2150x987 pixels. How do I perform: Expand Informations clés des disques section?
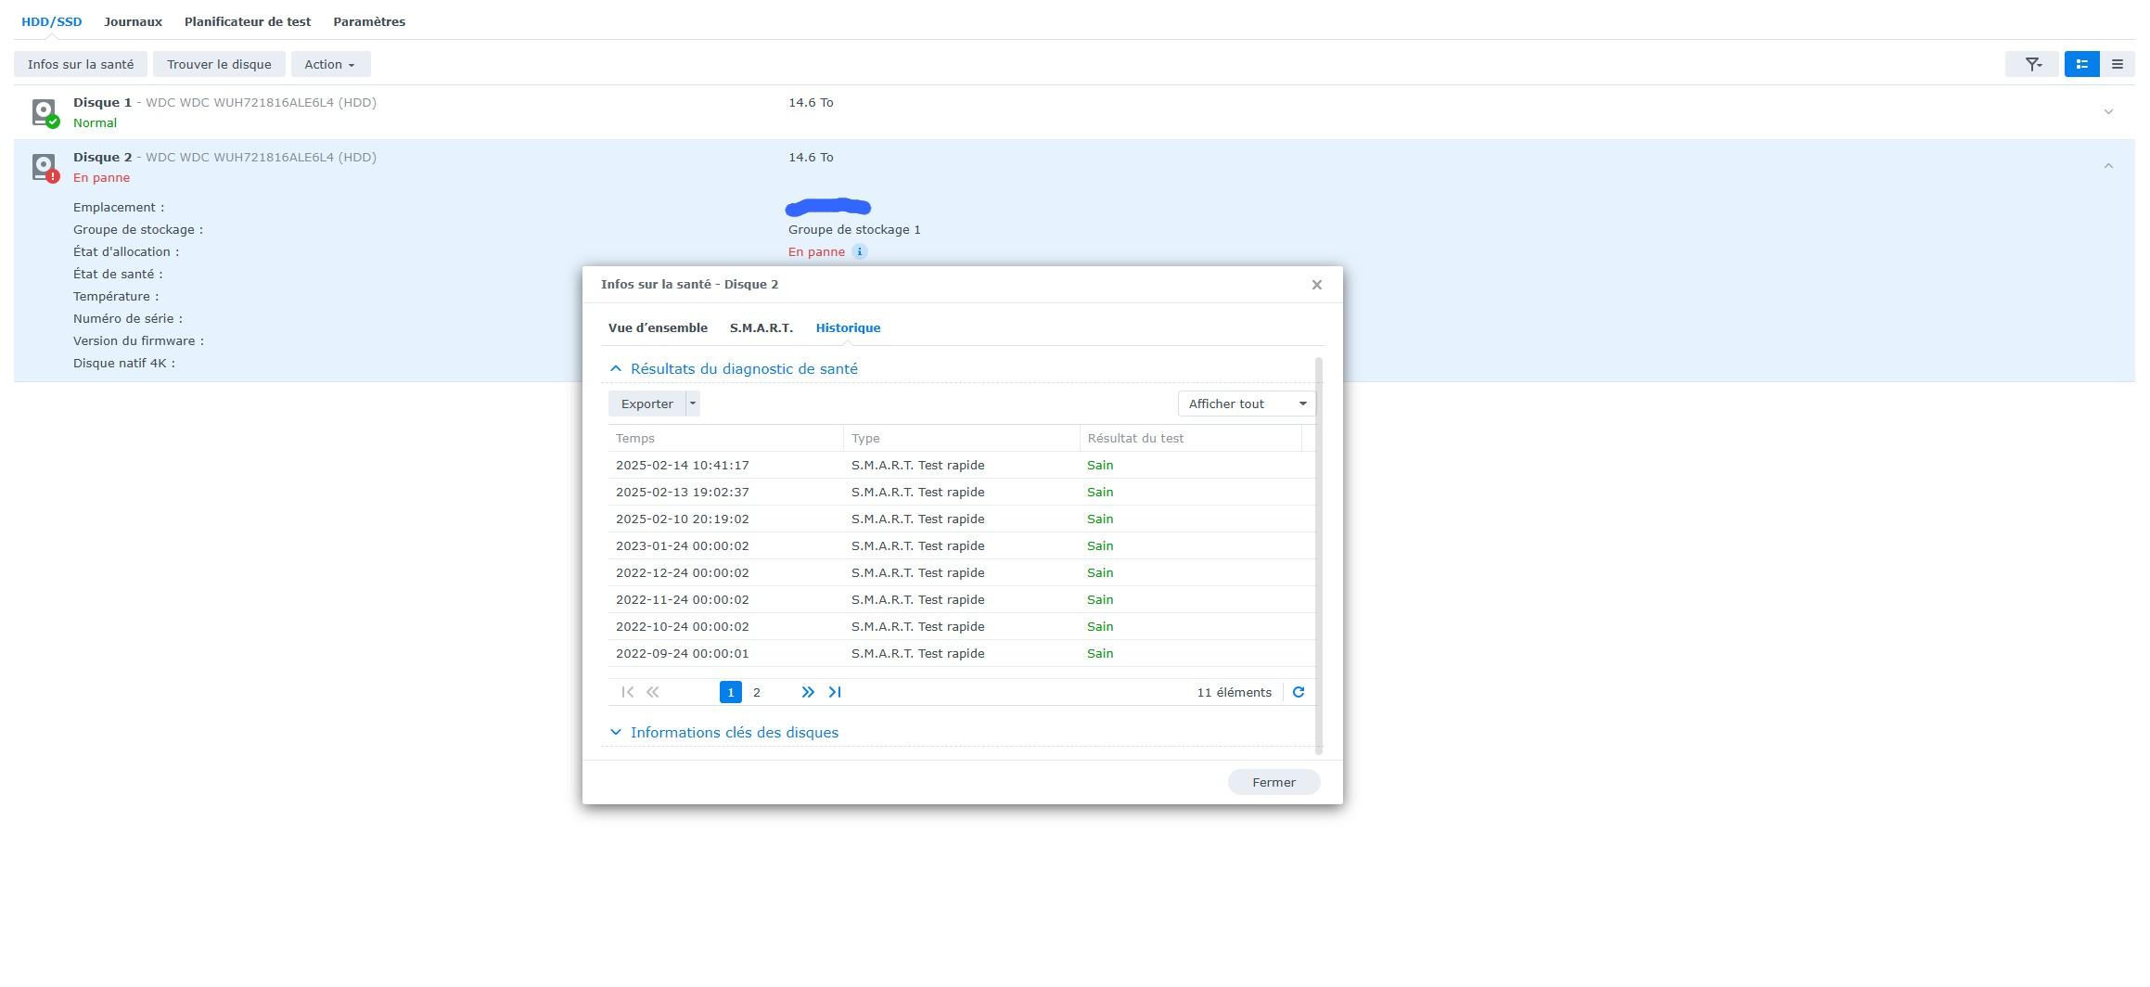733,733
